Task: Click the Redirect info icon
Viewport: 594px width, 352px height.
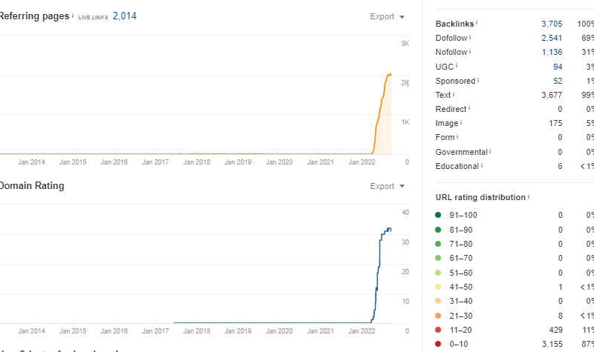Action: 469,108
